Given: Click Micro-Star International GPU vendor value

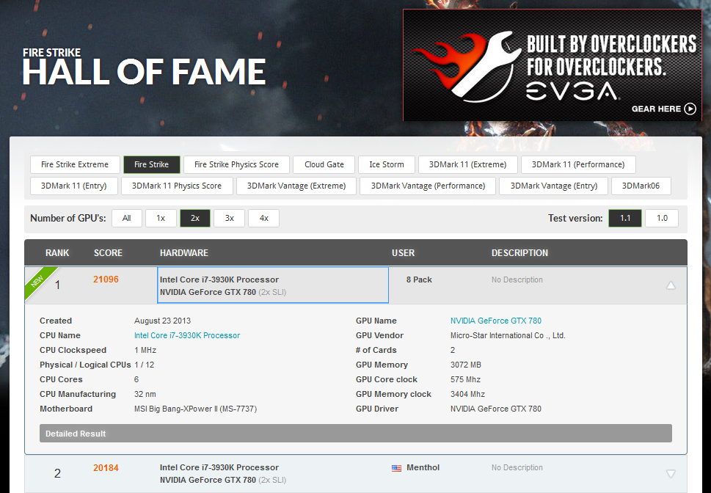Looking at the screenshot, I should point(508,335).
